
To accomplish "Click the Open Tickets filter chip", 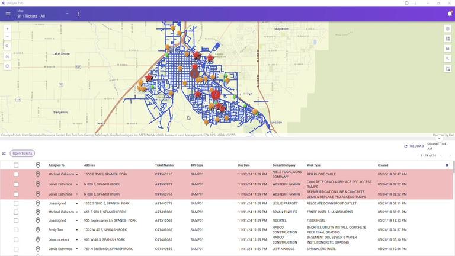I will point(23,153).
